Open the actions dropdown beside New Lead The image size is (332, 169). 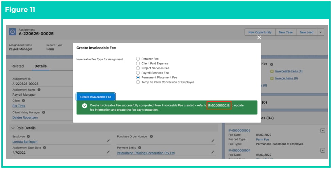pos(320,32)
